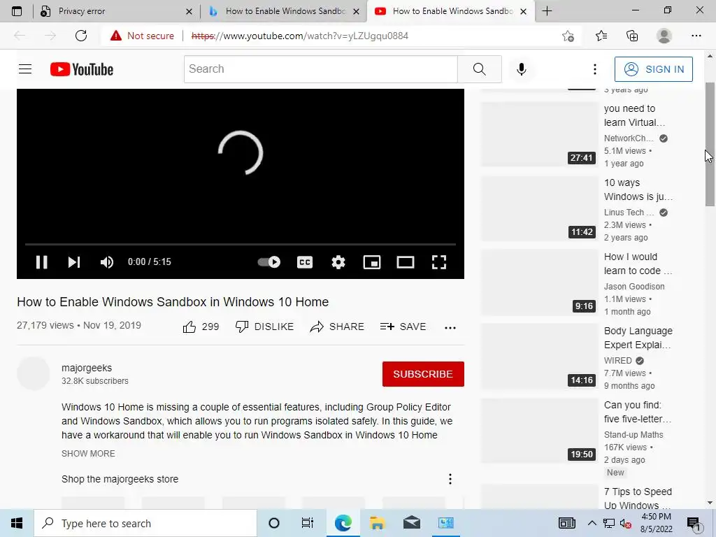Open the Windows Start menu
The image size is (716, 537).
[x=17, y=523]
